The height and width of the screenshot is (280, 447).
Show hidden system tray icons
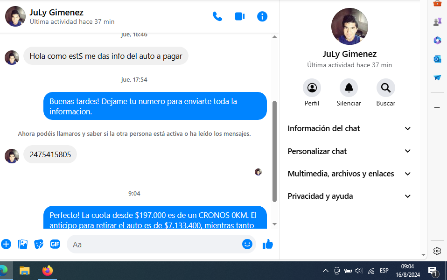tap(326, 271)
